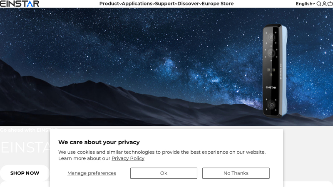
Task: Click the EINSTAR logo in header
Action: pos(20,4)
